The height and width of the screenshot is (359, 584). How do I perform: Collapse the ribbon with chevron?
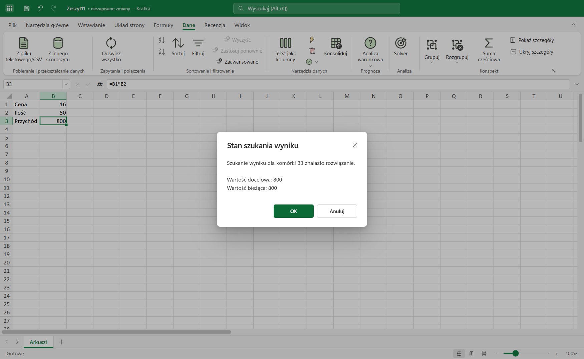574,25
